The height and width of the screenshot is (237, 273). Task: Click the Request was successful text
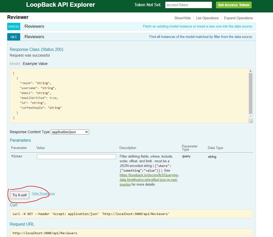click(30, 55)
